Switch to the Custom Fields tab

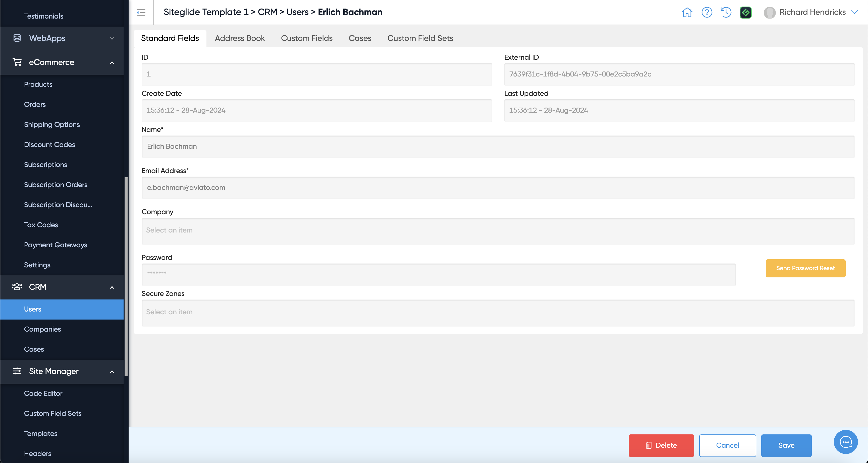pyautogui.click(x=306, y=38)
